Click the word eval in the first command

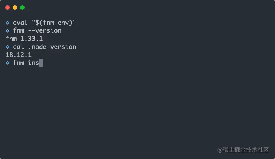point(20,23)
